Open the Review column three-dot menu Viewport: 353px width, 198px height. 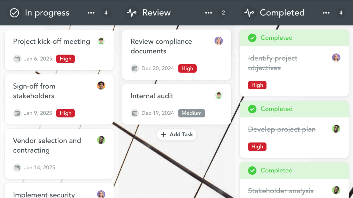point(208,13)
